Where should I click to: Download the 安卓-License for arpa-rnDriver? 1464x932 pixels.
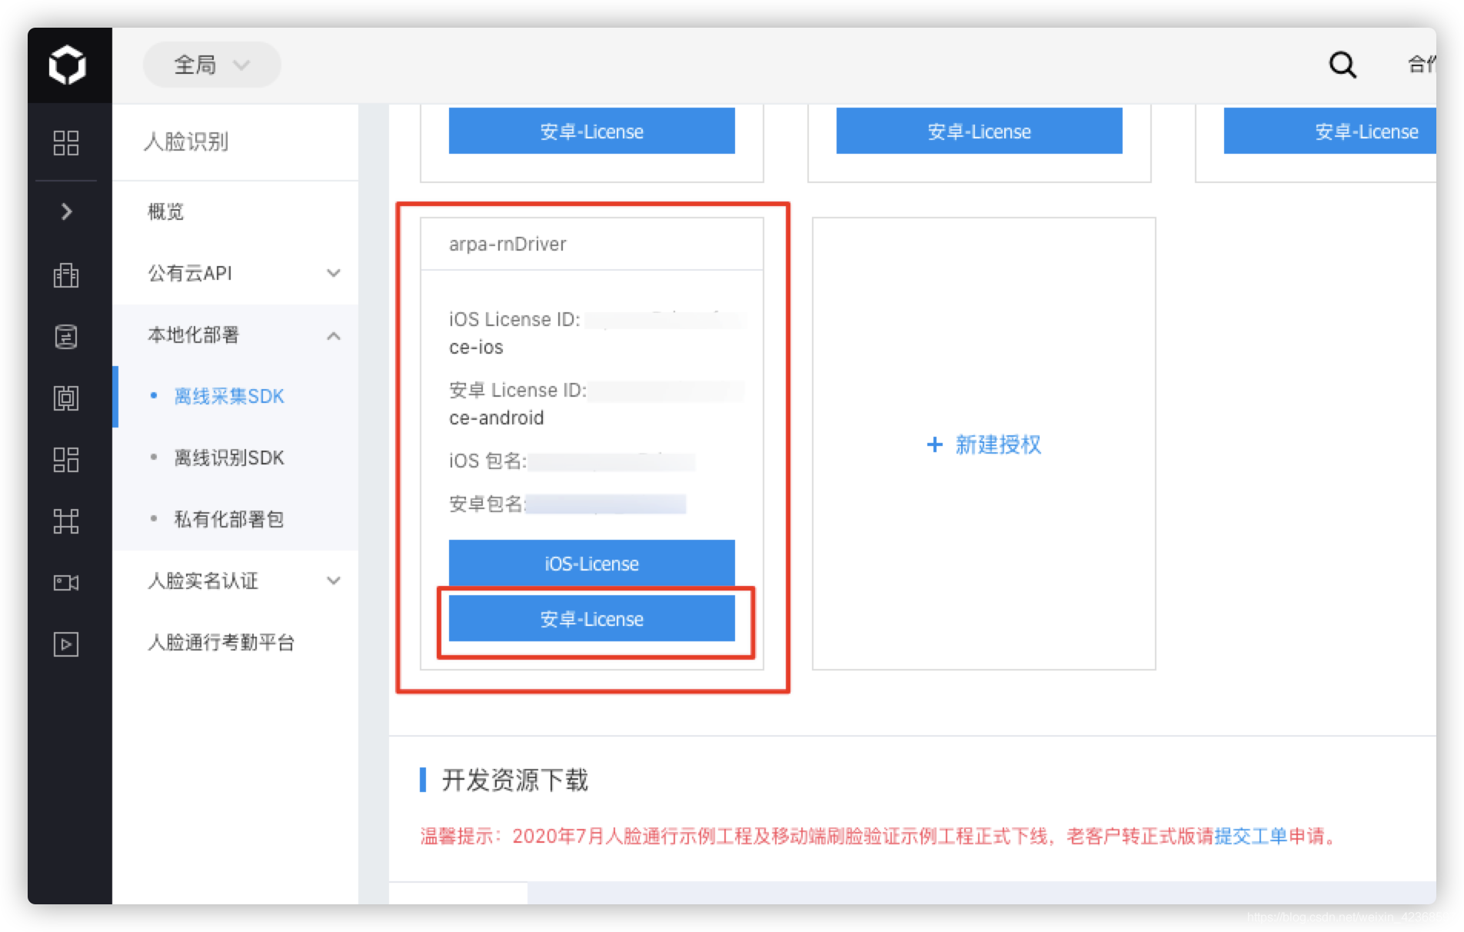[591, 618]
